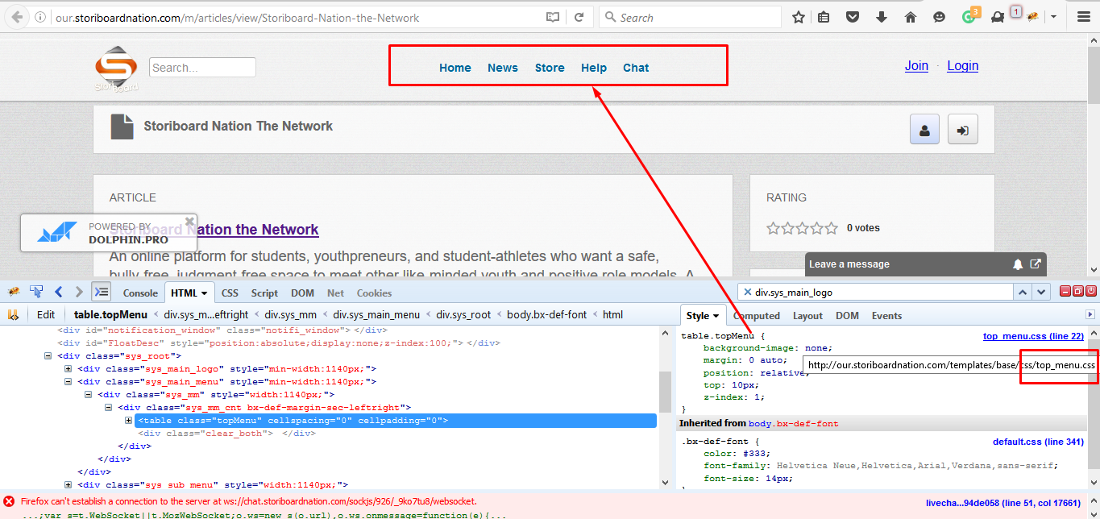This screenshot has width=1100, height=519.
Task: Go to the browser Home icon
Action: 911,17
